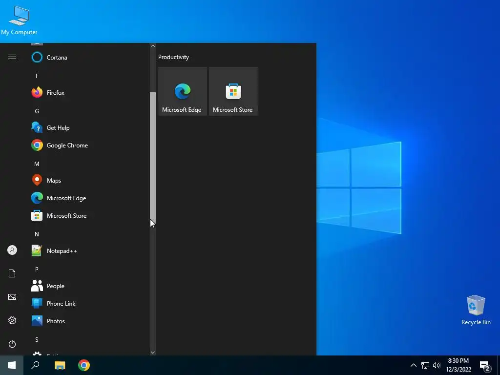
Task: Open Get Help app
Action: (89, 127)
